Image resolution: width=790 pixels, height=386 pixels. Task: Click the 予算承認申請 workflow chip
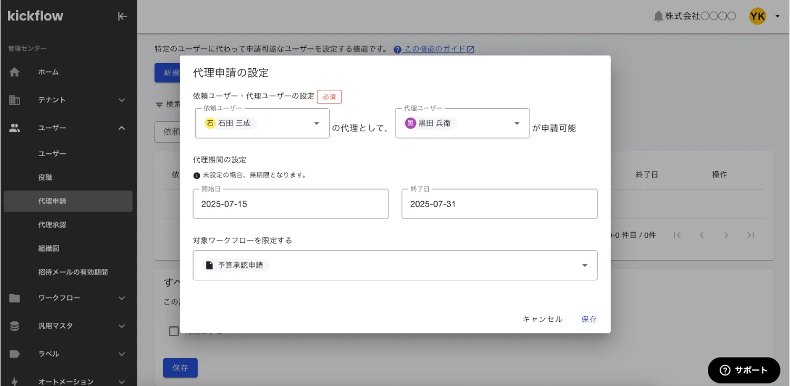coord(235,265)
